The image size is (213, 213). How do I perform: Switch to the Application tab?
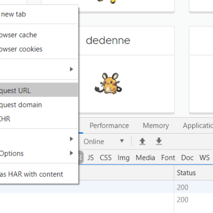pos(198,126)
